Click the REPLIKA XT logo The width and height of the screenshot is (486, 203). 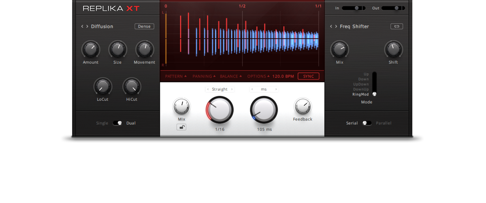click(x=111, y=8)
